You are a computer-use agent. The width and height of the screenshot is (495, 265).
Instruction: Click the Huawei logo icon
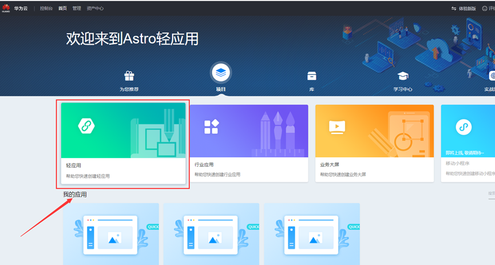pos(6,8)
